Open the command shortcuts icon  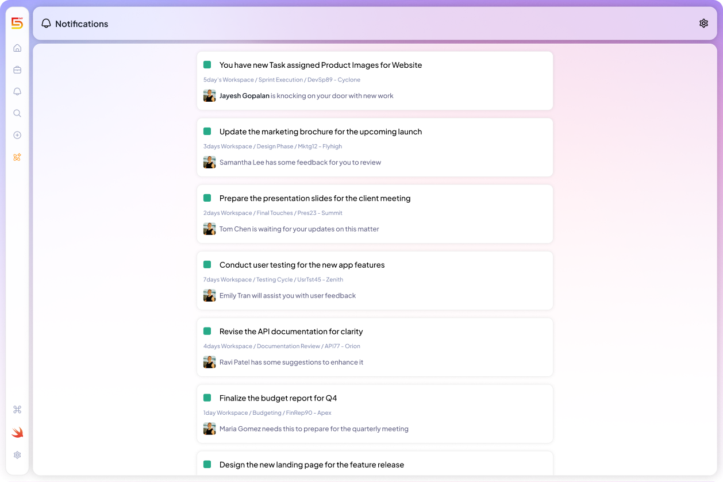(x=17, y=410)
